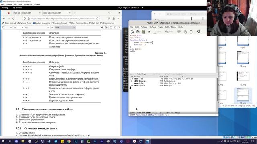The image size is (257, 144).
Task: Open the Fedora Magazine bookmark
Action: pyautogui.click(x=41, y=23)
